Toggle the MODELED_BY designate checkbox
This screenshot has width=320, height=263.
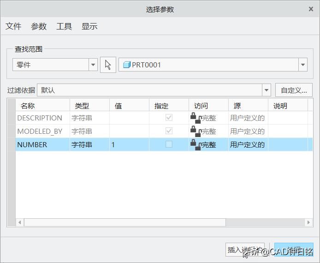(169, 131)
